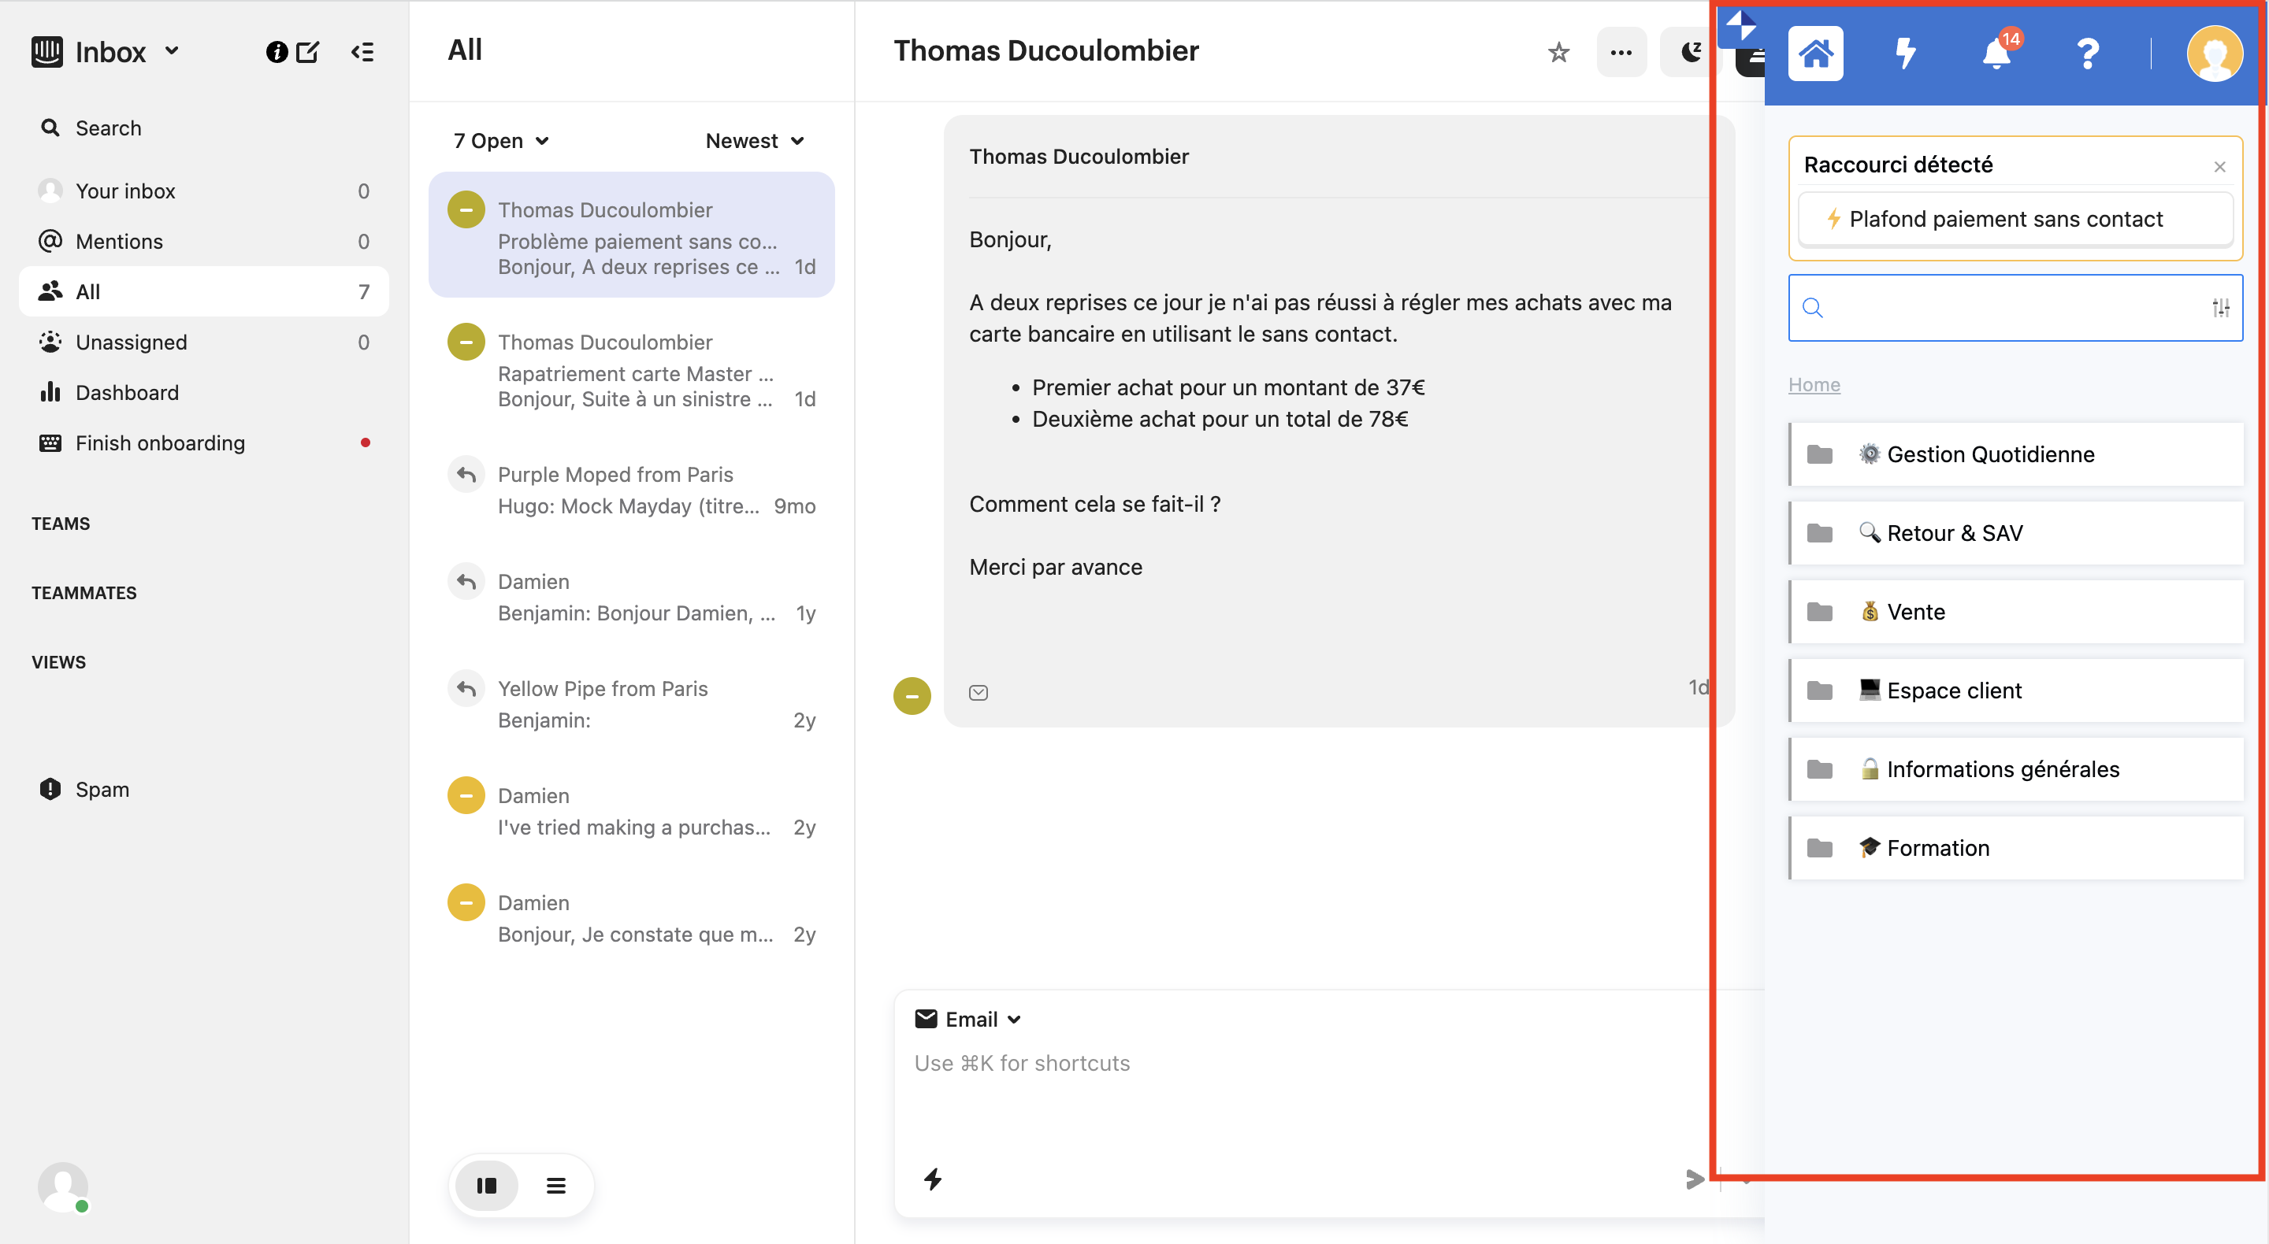
Task: Click the compose new message icon
Action: pos(306,52)
